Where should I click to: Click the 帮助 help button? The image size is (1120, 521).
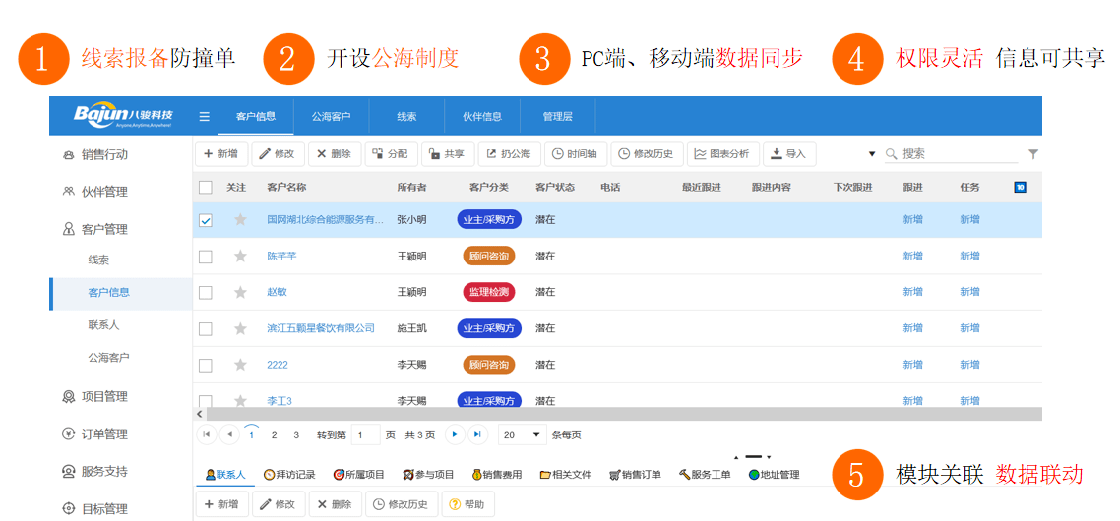[467, 504]
